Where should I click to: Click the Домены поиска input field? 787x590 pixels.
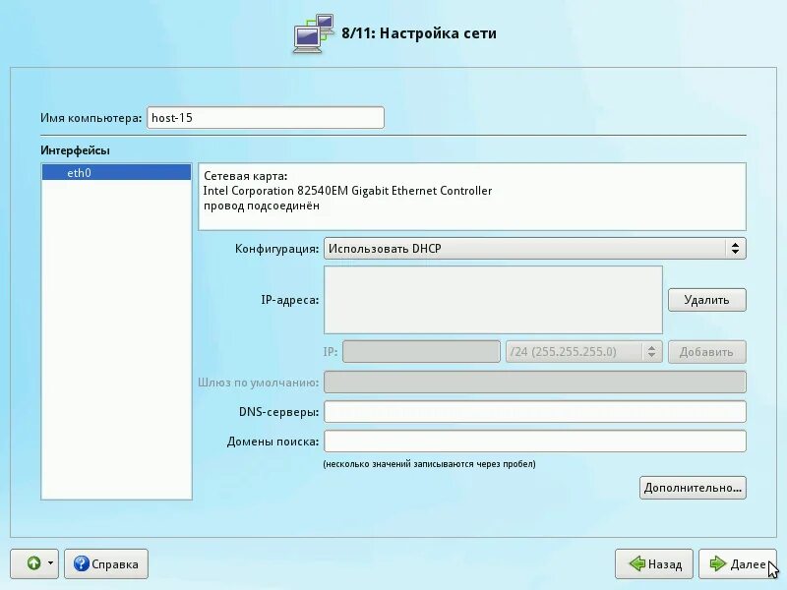pos(534,442)
